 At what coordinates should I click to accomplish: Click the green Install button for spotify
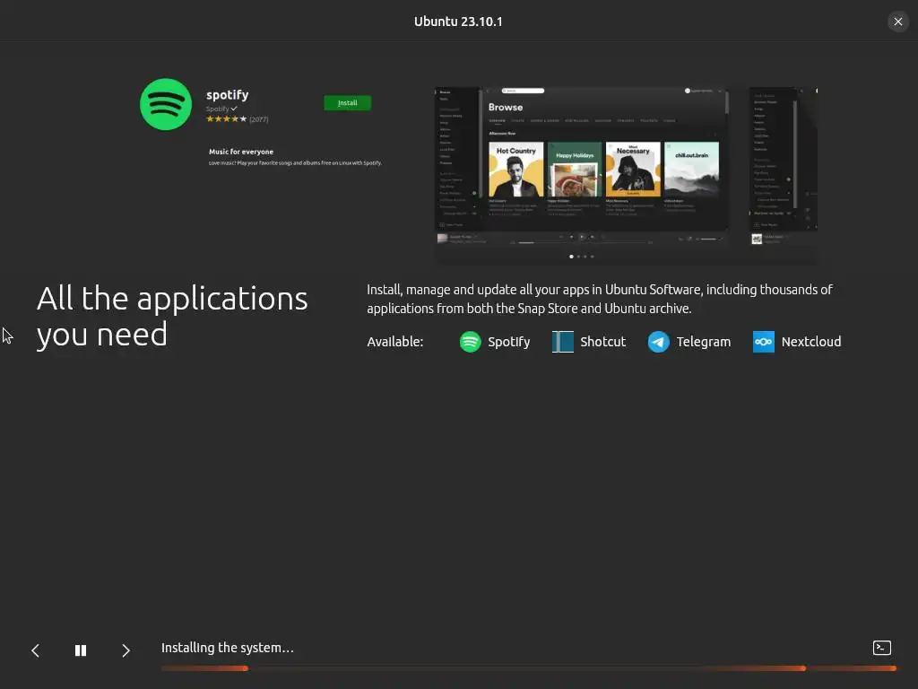click(x=347, y=102)
